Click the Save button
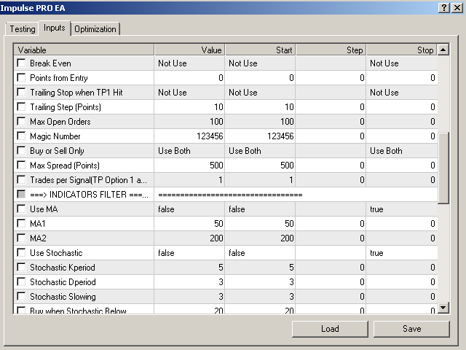Viewport: 466px width, 350px height. tap(411, 329)
